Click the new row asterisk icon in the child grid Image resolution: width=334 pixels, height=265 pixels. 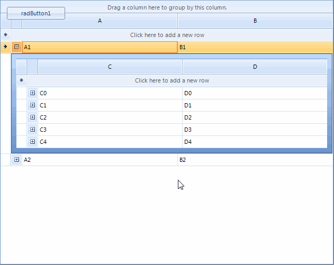coord(22,81)
